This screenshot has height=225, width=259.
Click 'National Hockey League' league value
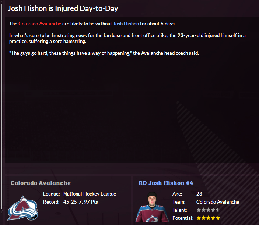90,194
